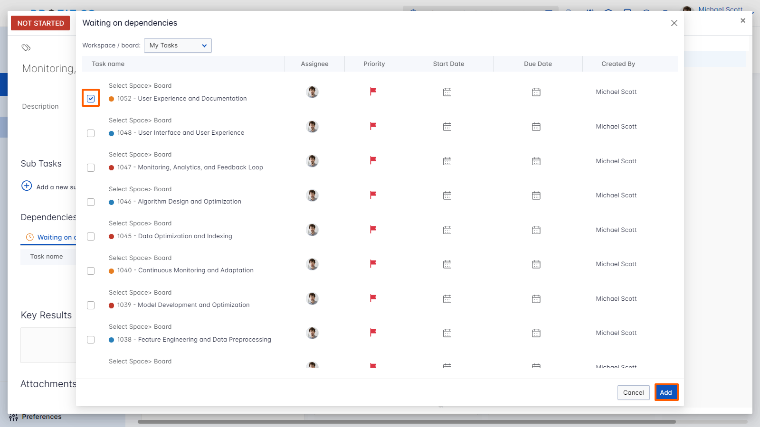
Task: Click assignee avatar for task 1038
Action: (x=312, y=333)
